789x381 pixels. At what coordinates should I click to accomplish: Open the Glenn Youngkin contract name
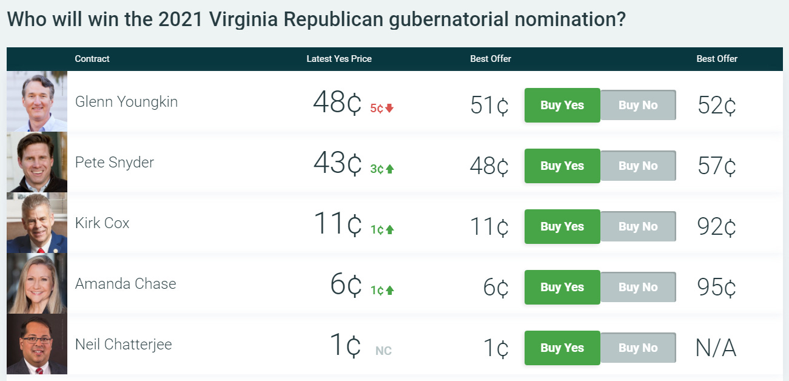126,102
